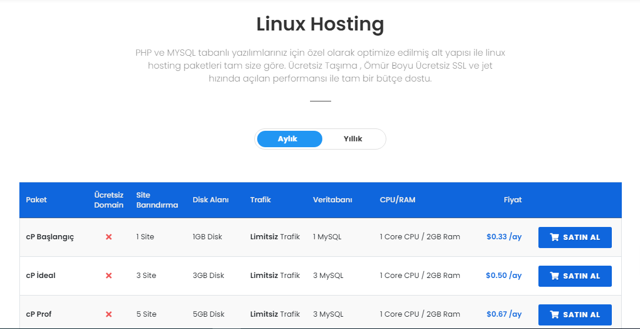
Task: Click CPU/RAM value in cP Prof row
Action: tap(420, 314)
